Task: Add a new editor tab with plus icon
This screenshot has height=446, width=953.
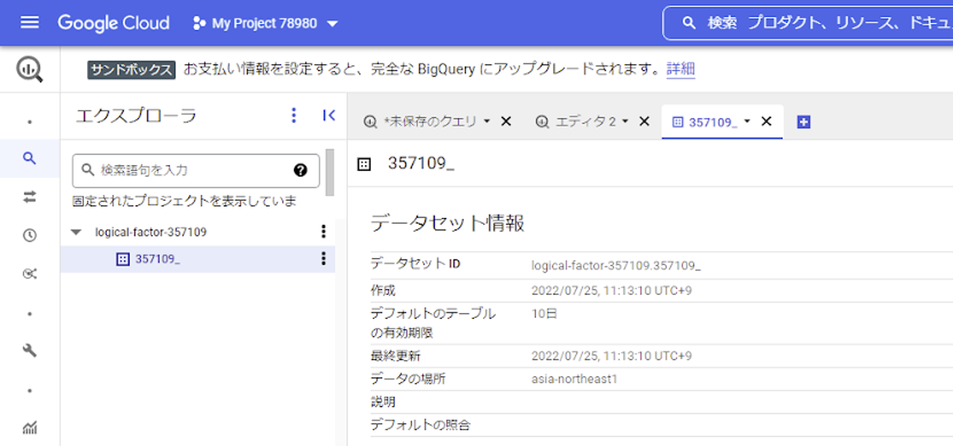Action: 803,122
